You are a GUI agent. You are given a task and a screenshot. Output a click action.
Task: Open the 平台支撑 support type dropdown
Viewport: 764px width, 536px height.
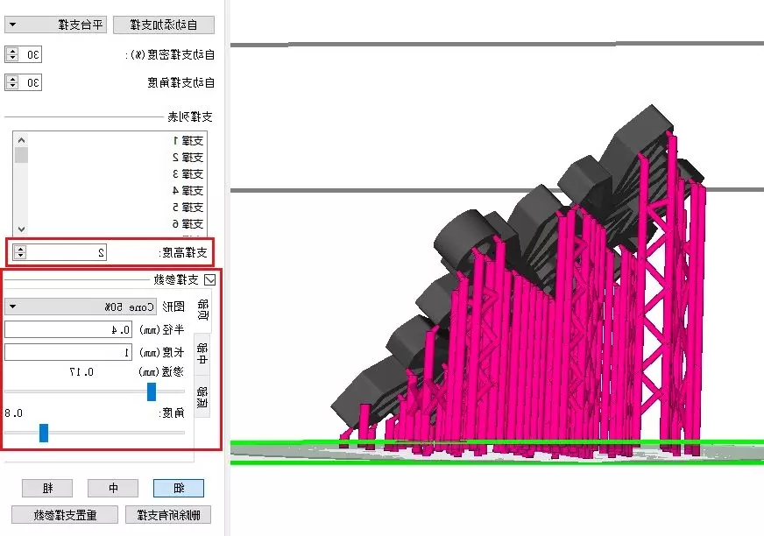[x=55, y=25]
